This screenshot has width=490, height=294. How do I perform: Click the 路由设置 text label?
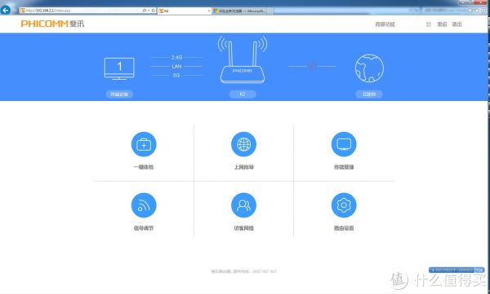coord(344,228)
